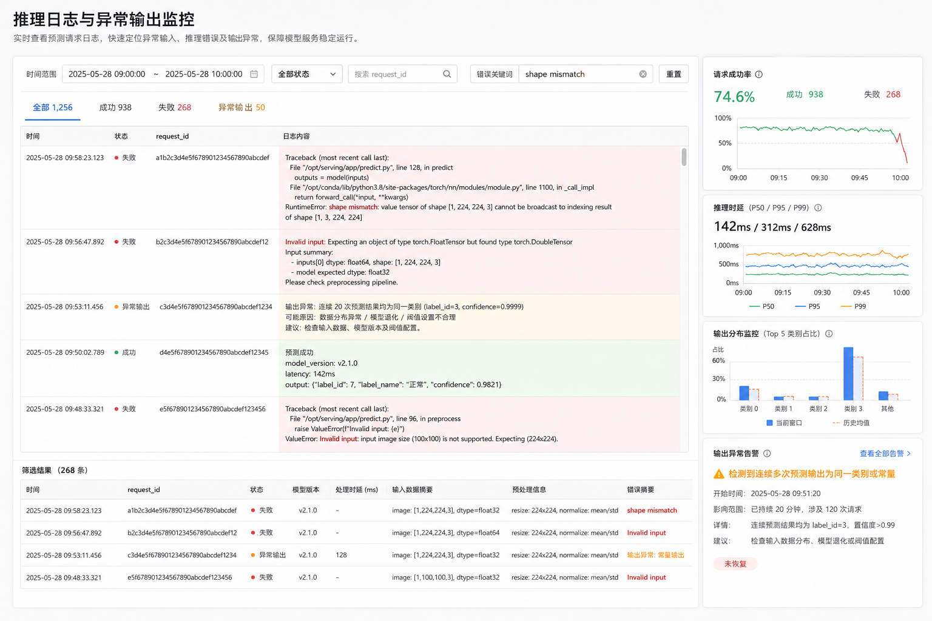Sort by 时间 column in log table

point(33,136)
